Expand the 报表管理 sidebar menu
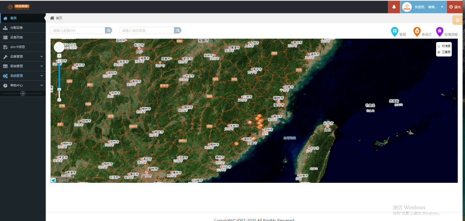This screenshot has height=221, width=465. click(x=22, y=66)
